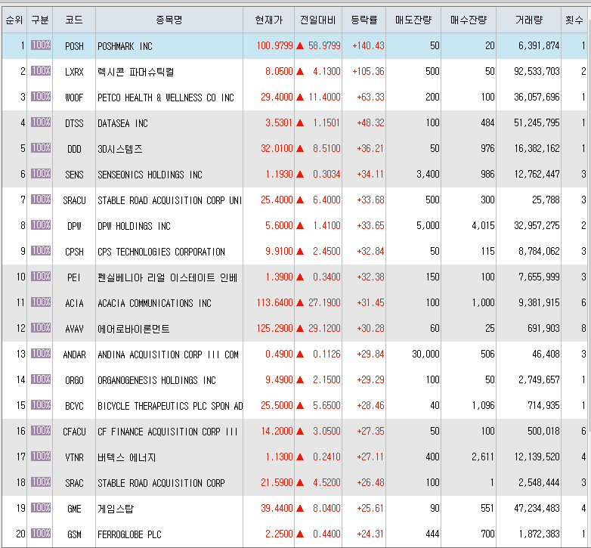This screenshot has width=591, height=548.
Task: Select the FERROGLOBE PLC stock name
Action: coord(129,534)
